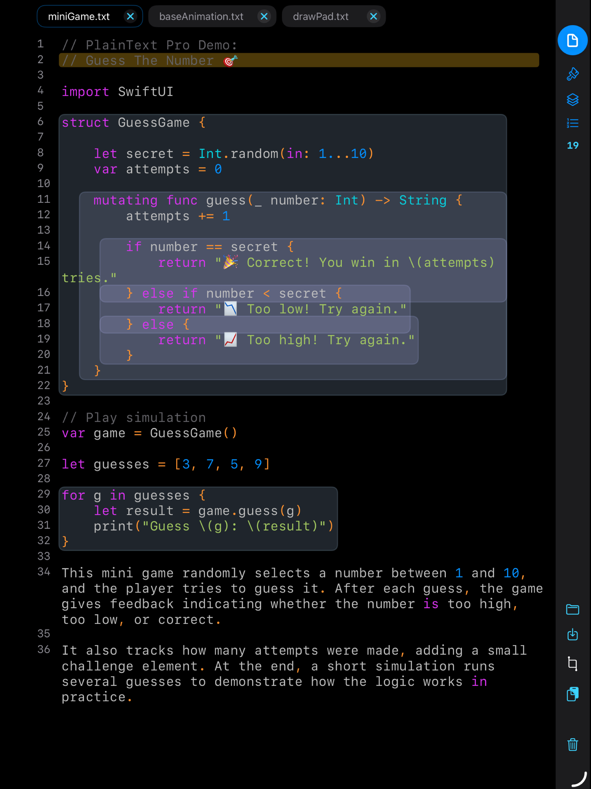Click the 'var game = GuessGame()' line

[149, 433]
